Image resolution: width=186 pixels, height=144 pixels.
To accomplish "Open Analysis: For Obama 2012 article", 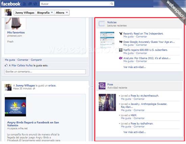I will pos(147,58).
